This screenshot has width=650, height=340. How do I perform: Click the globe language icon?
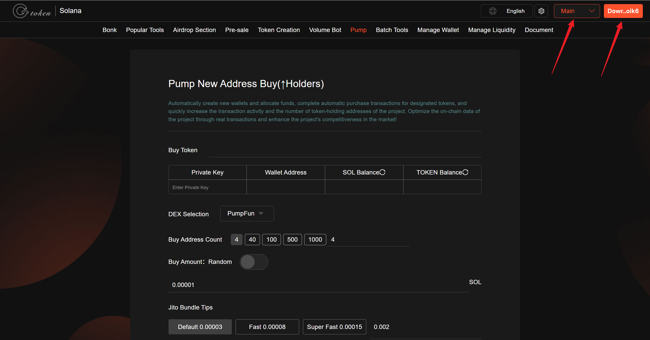492,11
